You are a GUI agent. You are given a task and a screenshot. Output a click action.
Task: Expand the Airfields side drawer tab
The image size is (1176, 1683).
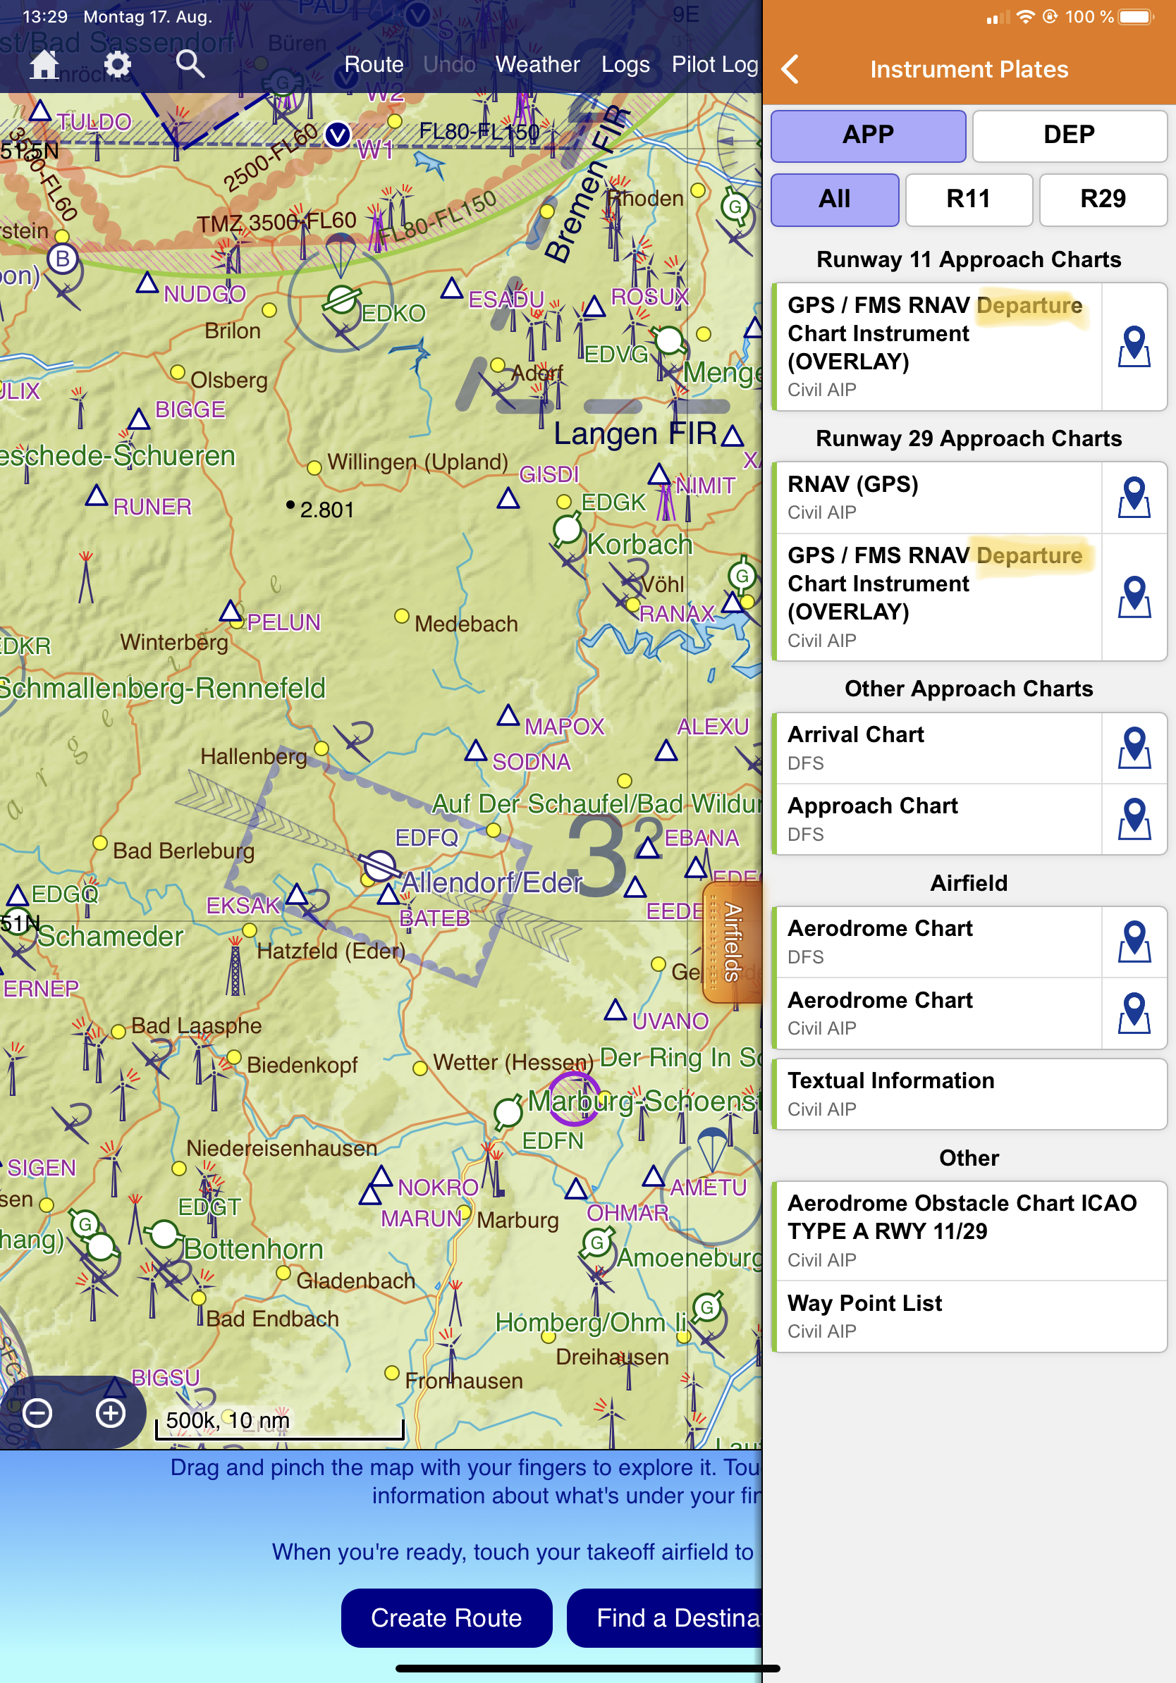click(x=732, y=942)
